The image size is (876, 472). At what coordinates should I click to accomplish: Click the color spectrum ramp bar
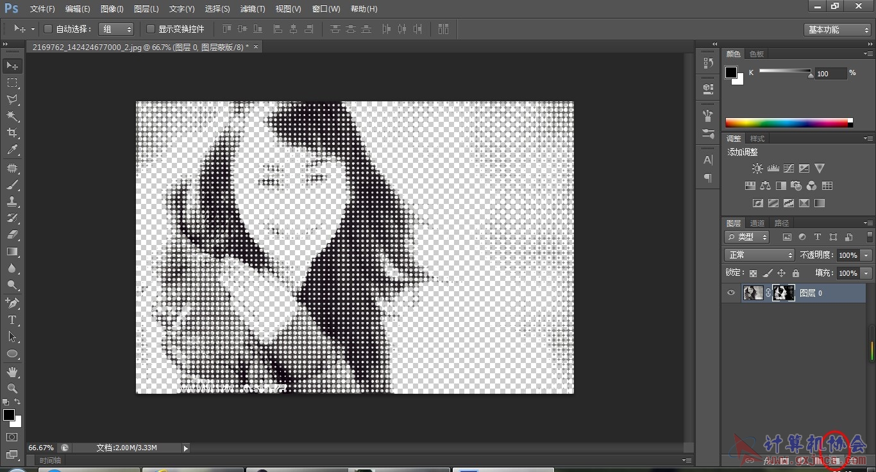pos(789,123)
